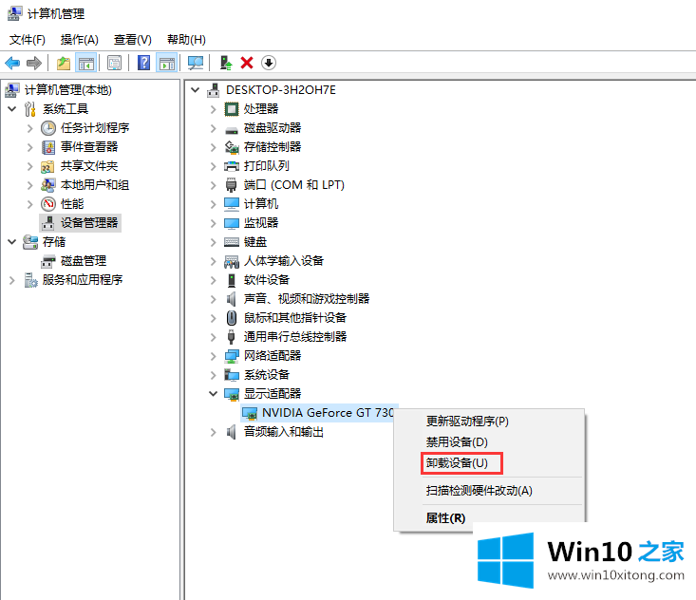Click the 键盘 keyboard icon
This screenshot has height=600, width=696.
(x=232, y=242)
